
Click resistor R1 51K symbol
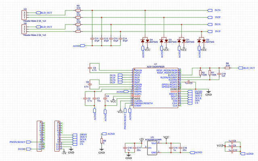pyautogui.click(x=78, y=31)
